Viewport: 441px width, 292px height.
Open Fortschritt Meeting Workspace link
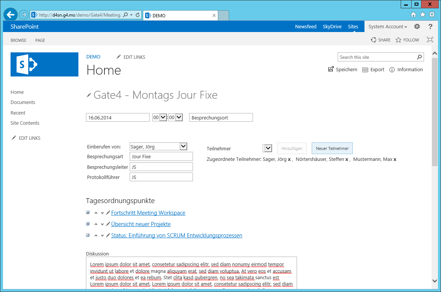pyautogui.click(x=148, y=213)
